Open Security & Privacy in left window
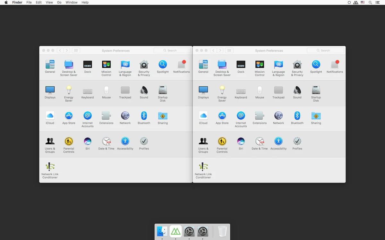 pos(144,68)
